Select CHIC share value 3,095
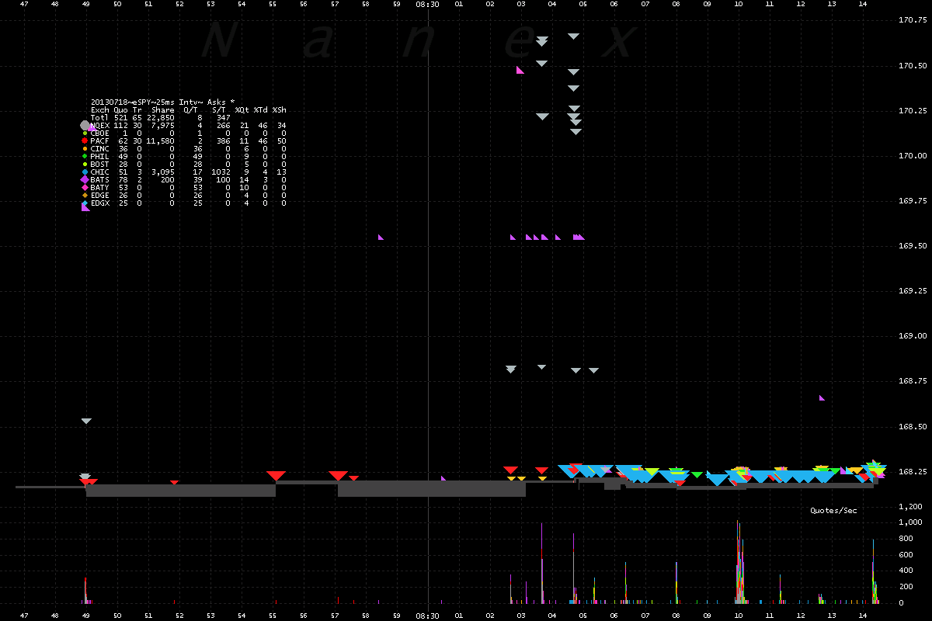 pyautogui.click(x=163, y=172)
